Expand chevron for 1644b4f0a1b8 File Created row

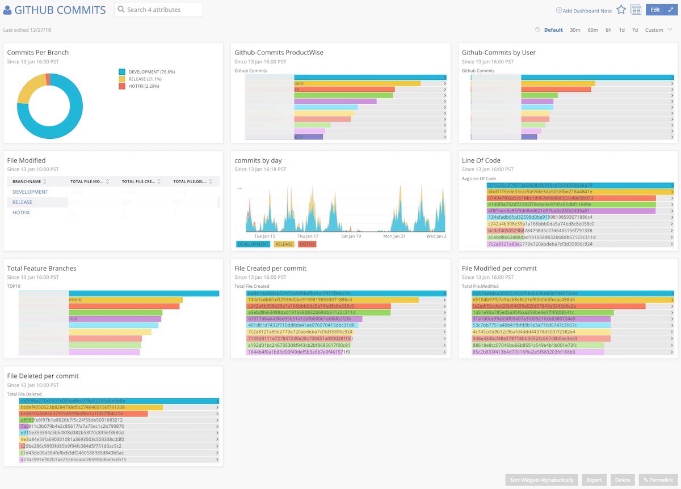click(x=444, y=352)
